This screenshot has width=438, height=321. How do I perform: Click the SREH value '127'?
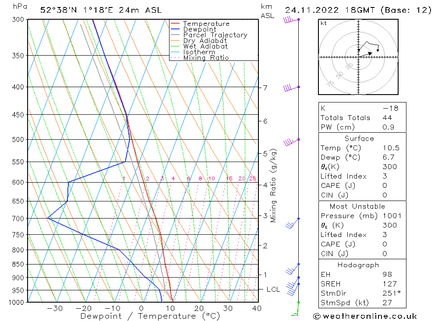(x=390, y=284)
